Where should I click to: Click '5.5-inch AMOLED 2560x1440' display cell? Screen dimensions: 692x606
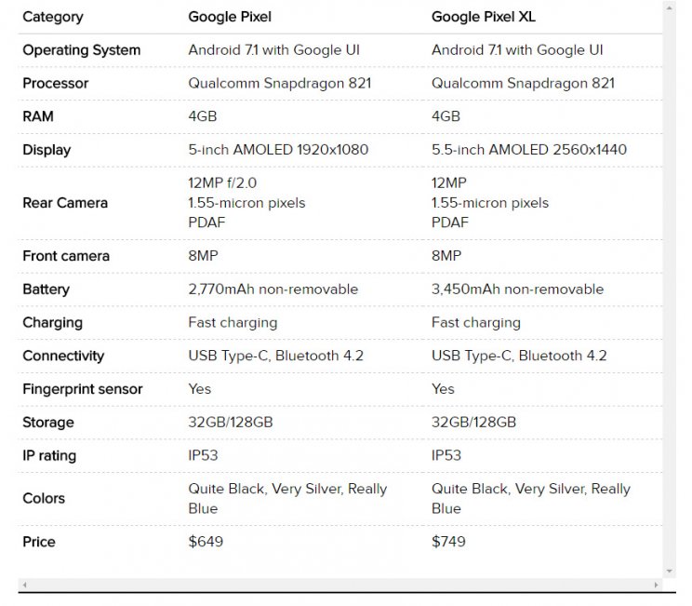[529, 150]
